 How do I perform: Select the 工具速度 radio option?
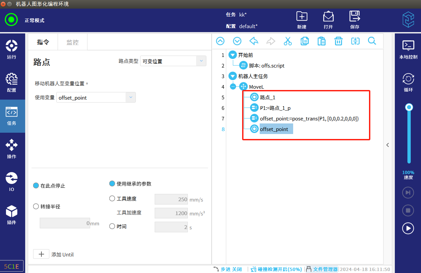click(112, 199)
